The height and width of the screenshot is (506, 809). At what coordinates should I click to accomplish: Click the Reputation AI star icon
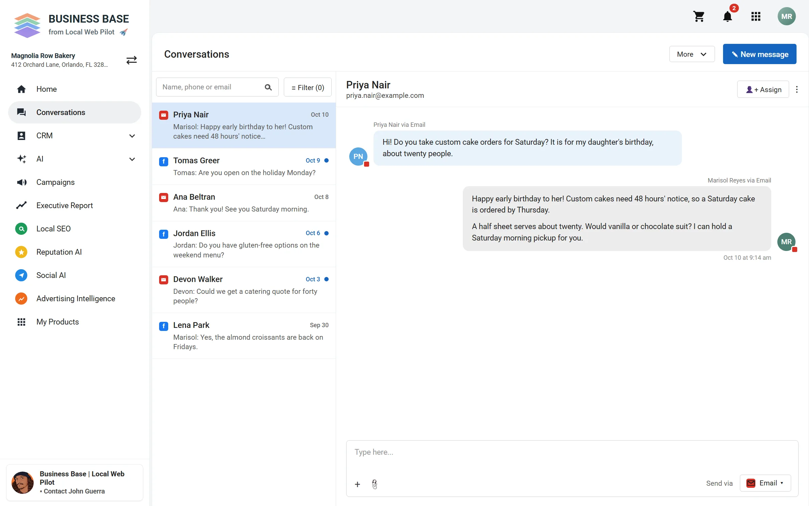(x=21, y=252)
